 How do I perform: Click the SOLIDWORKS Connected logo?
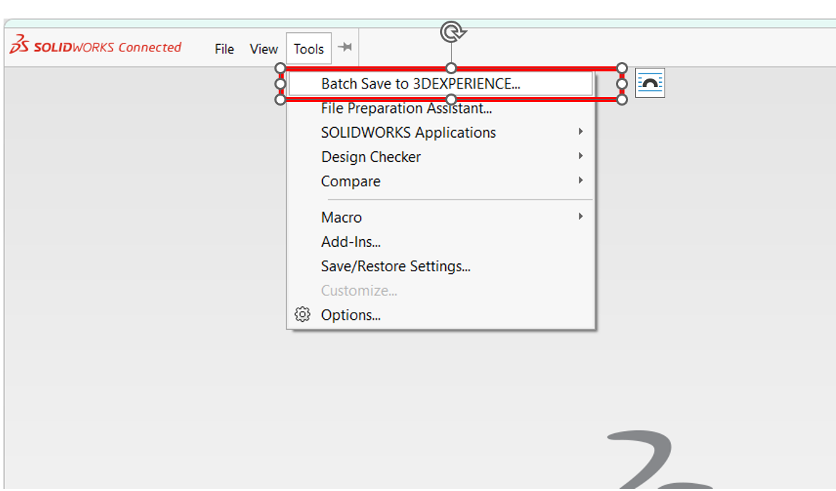coord(95,47)
